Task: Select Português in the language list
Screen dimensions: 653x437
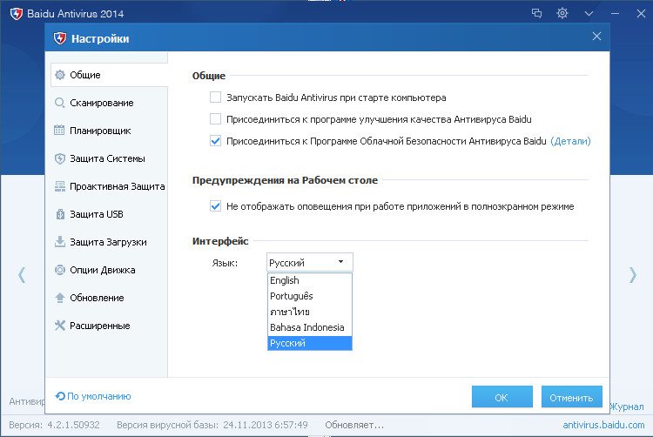Action: (309, 296)
